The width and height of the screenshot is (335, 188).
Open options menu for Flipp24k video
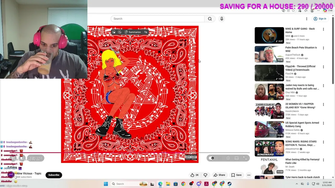click(323, 67)
